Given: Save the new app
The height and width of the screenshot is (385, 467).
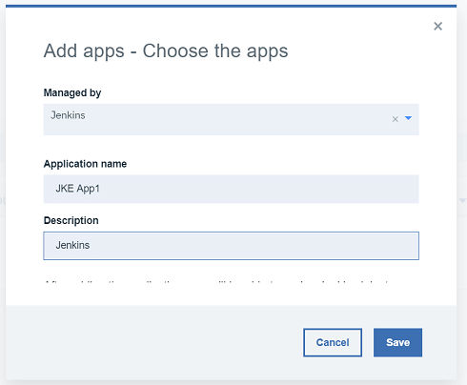Looking at the screenshot, I should (397, 342).
